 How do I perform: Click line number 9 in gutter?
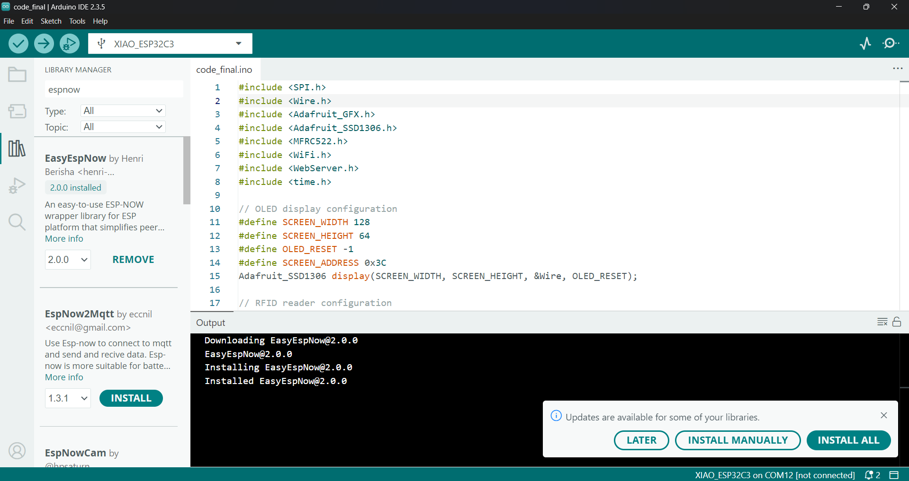coord(217,195)
